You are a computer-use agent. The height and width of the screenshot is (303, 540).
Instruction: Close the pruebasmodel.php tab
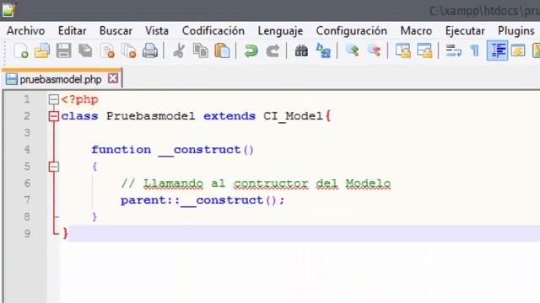coord(113,78)
